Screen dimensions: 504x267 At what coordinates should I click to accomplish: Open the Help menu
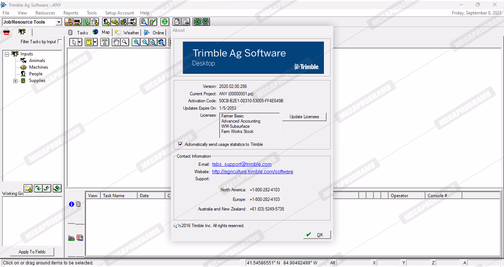(x=145, y=13)
